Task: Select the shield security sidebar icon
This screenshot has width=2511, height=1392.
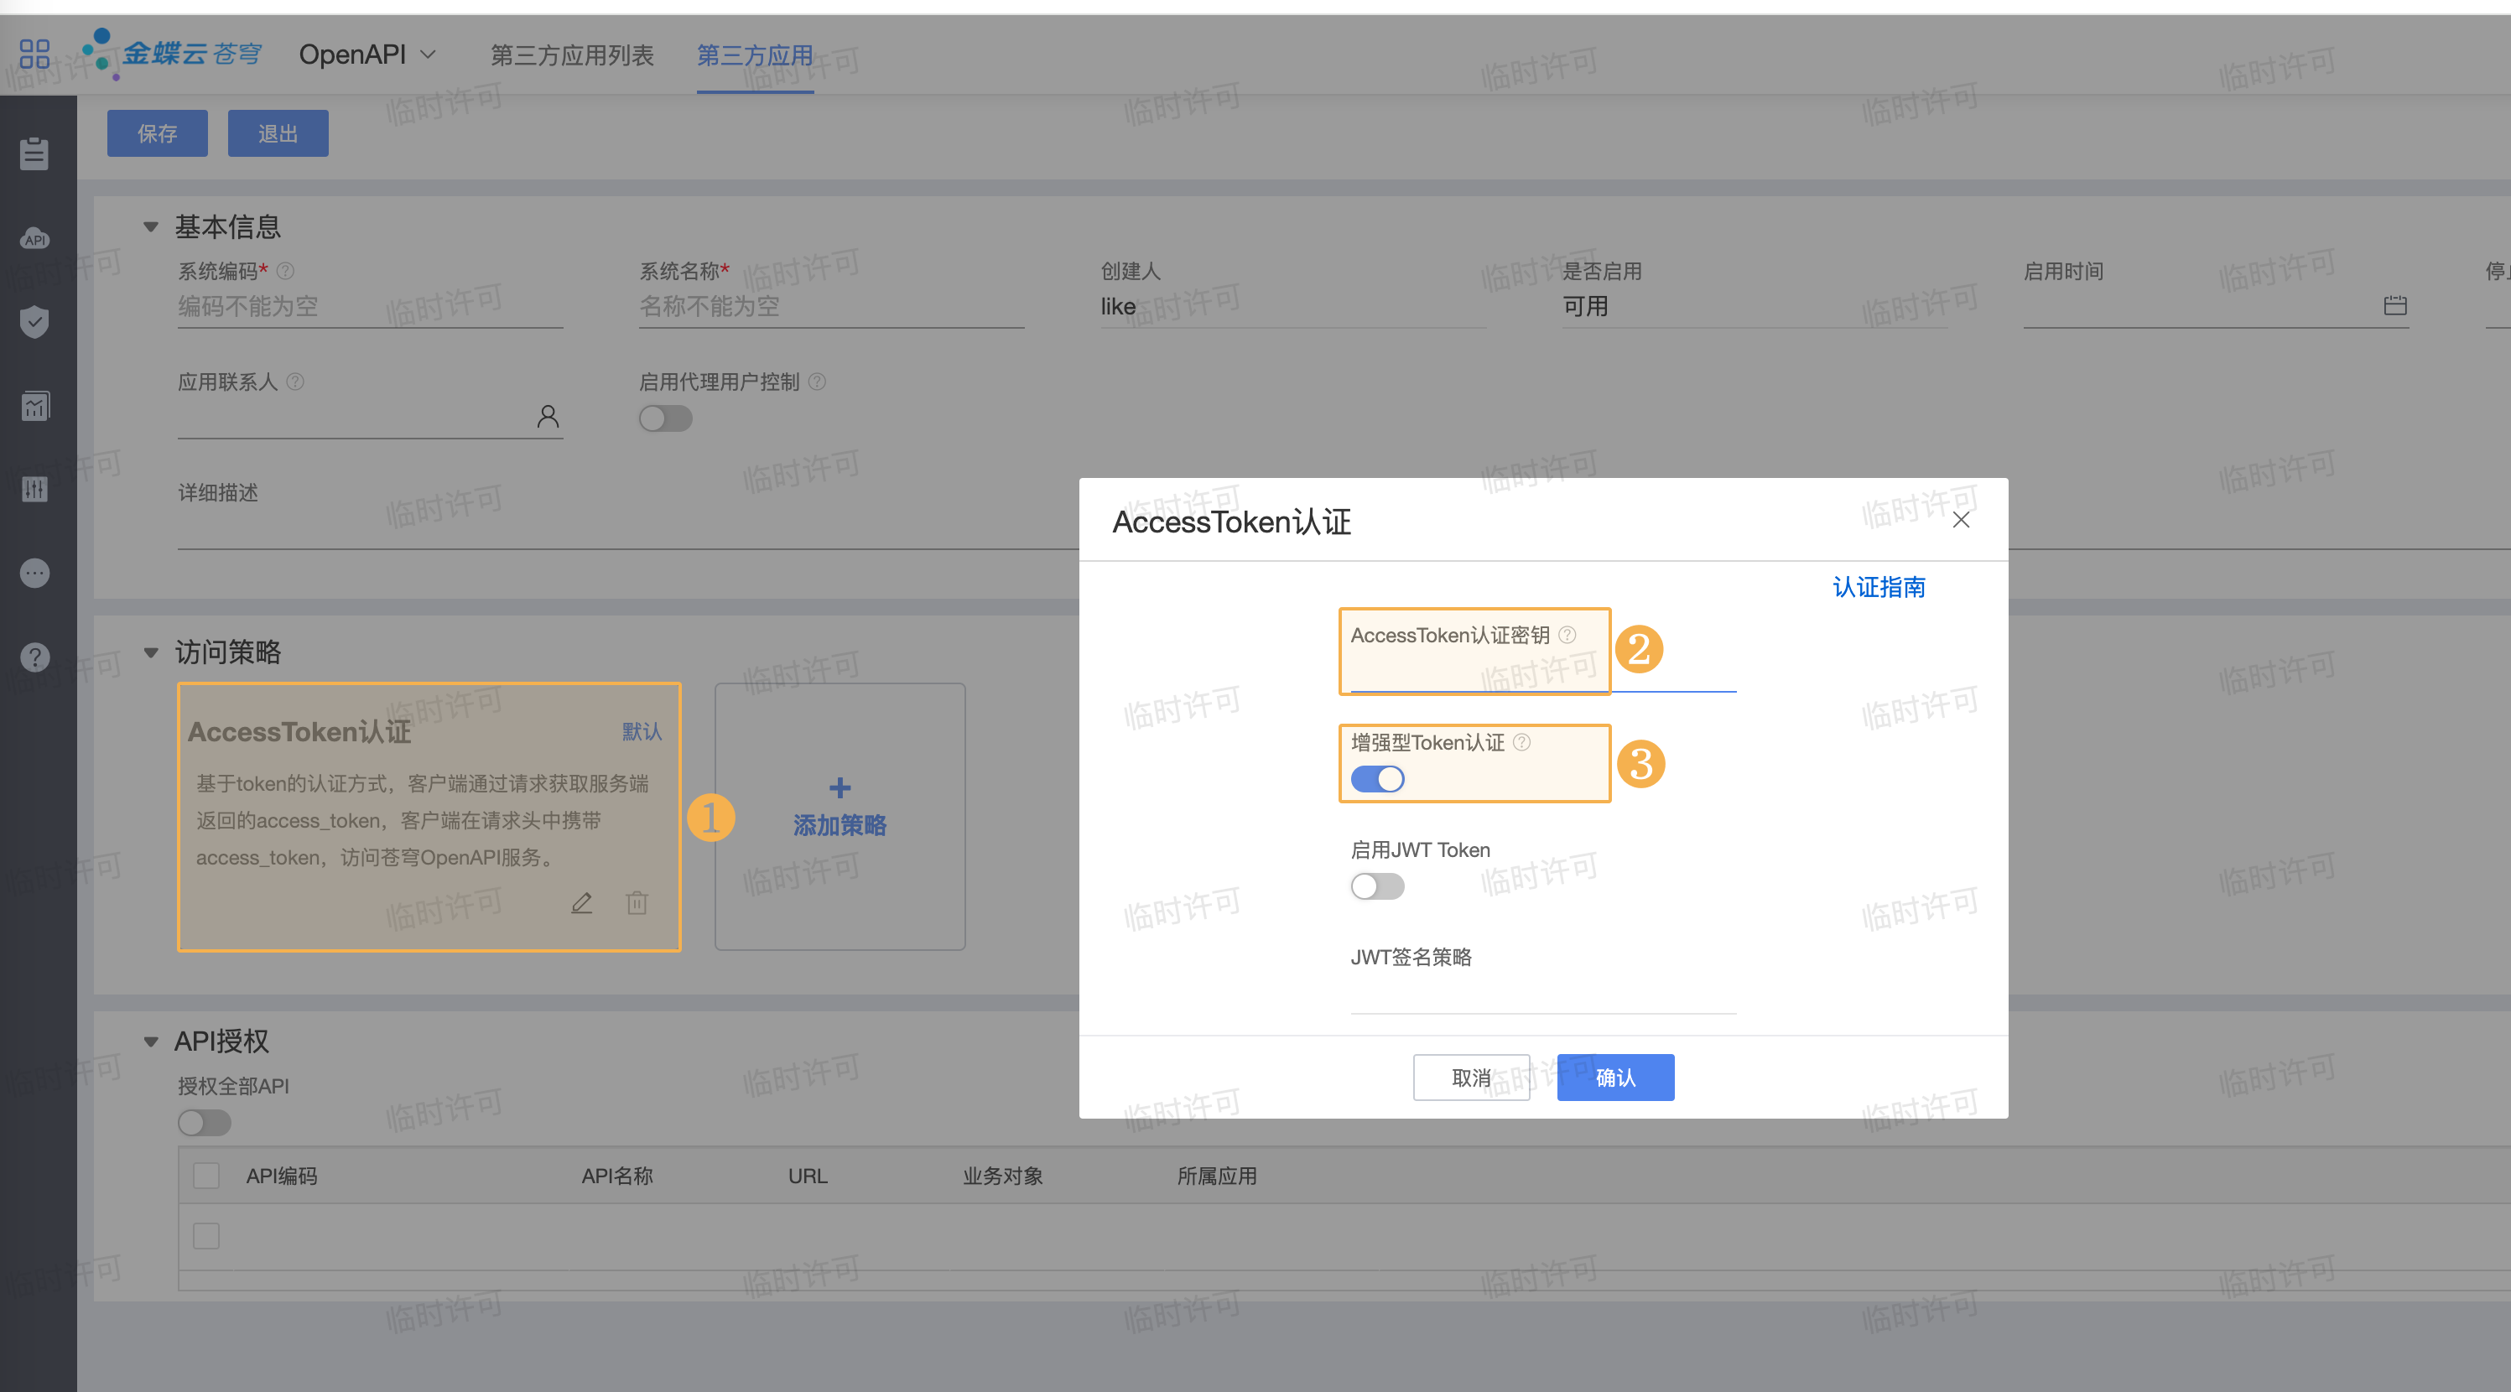Action: pos(35,322)
